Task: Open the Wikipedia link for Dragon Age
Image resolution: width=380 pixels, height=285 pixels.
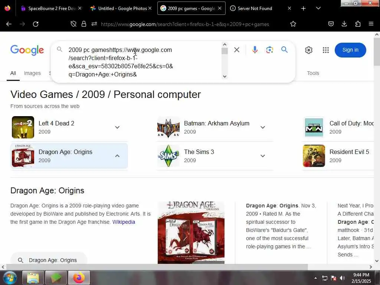Action: point(124,222)
